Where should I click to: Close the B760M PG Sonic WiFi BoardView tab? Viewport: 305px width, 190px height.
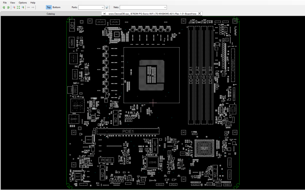click(x=200, y=14)
